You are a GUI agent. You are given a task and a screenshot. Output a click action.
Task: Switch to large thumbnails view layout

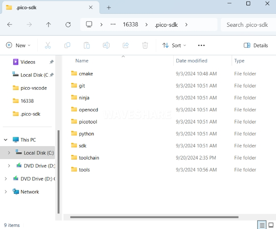(x=271, y=225)
